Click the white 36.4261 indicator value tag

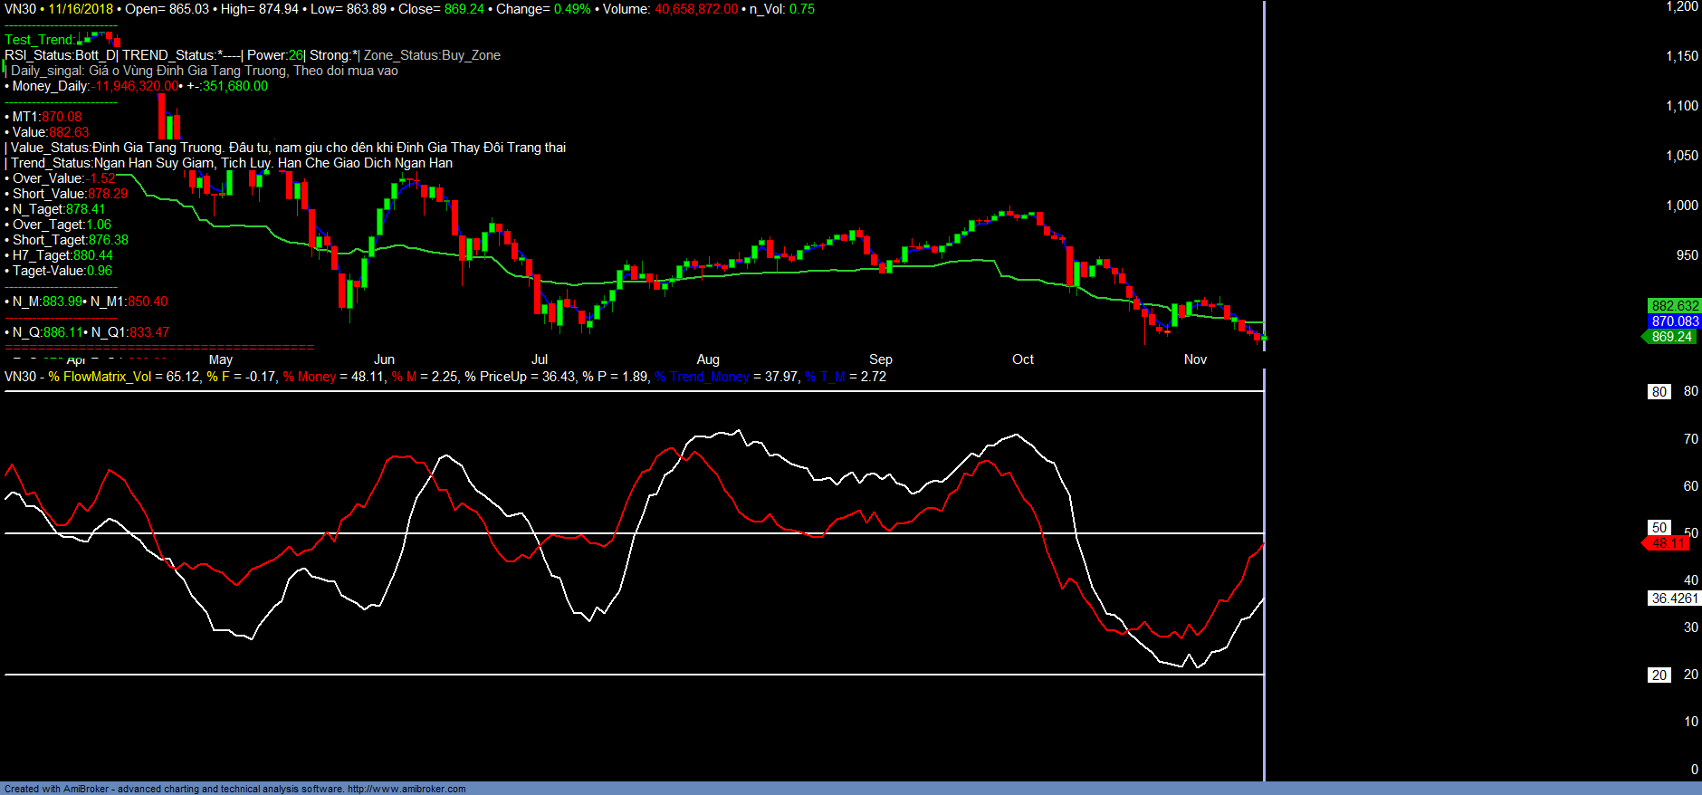pos(1674,599)
